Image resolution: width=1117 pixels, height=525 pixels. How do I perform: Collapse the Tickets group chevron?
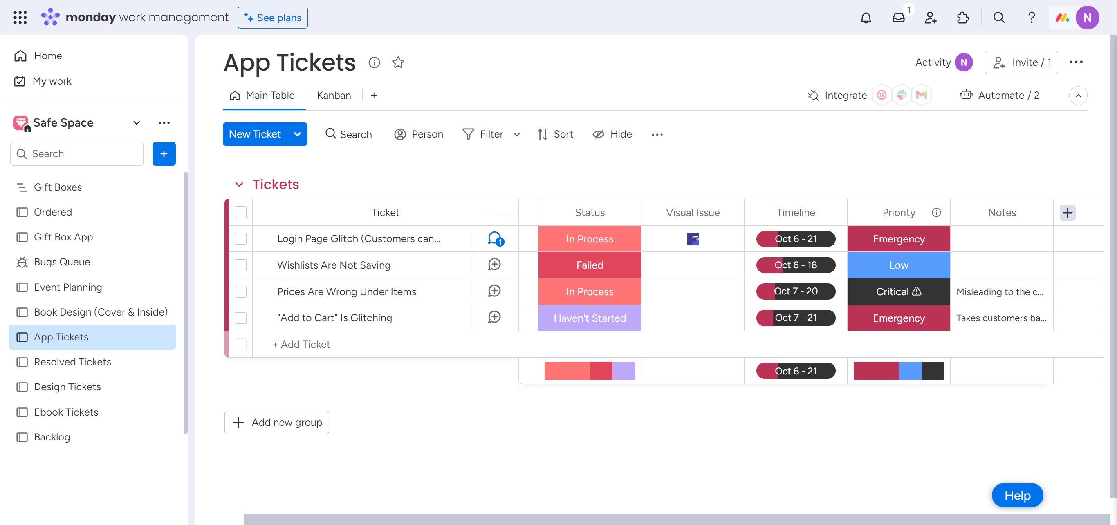[239, 185]
